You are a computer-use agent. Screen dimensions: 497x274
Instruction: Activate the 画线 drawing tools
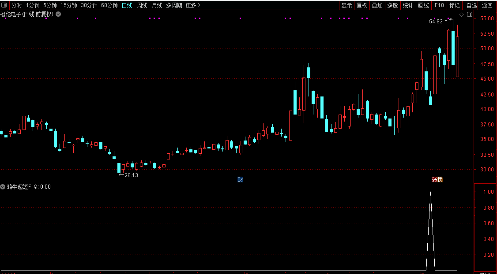click(x=423, y=5)
